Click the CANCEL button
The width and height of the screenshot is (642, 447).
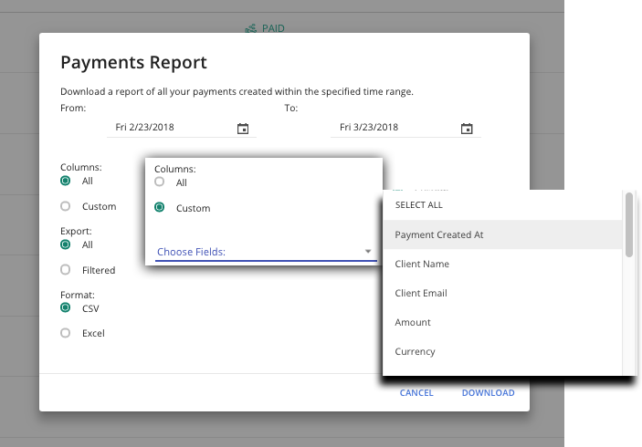point(416,392)
